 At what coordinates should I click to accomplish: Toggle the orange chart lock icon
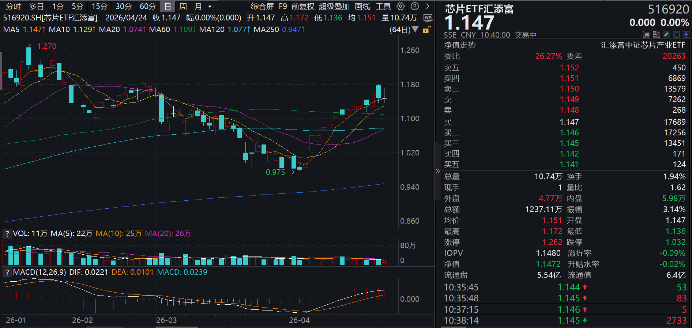[x=426, y=30]
